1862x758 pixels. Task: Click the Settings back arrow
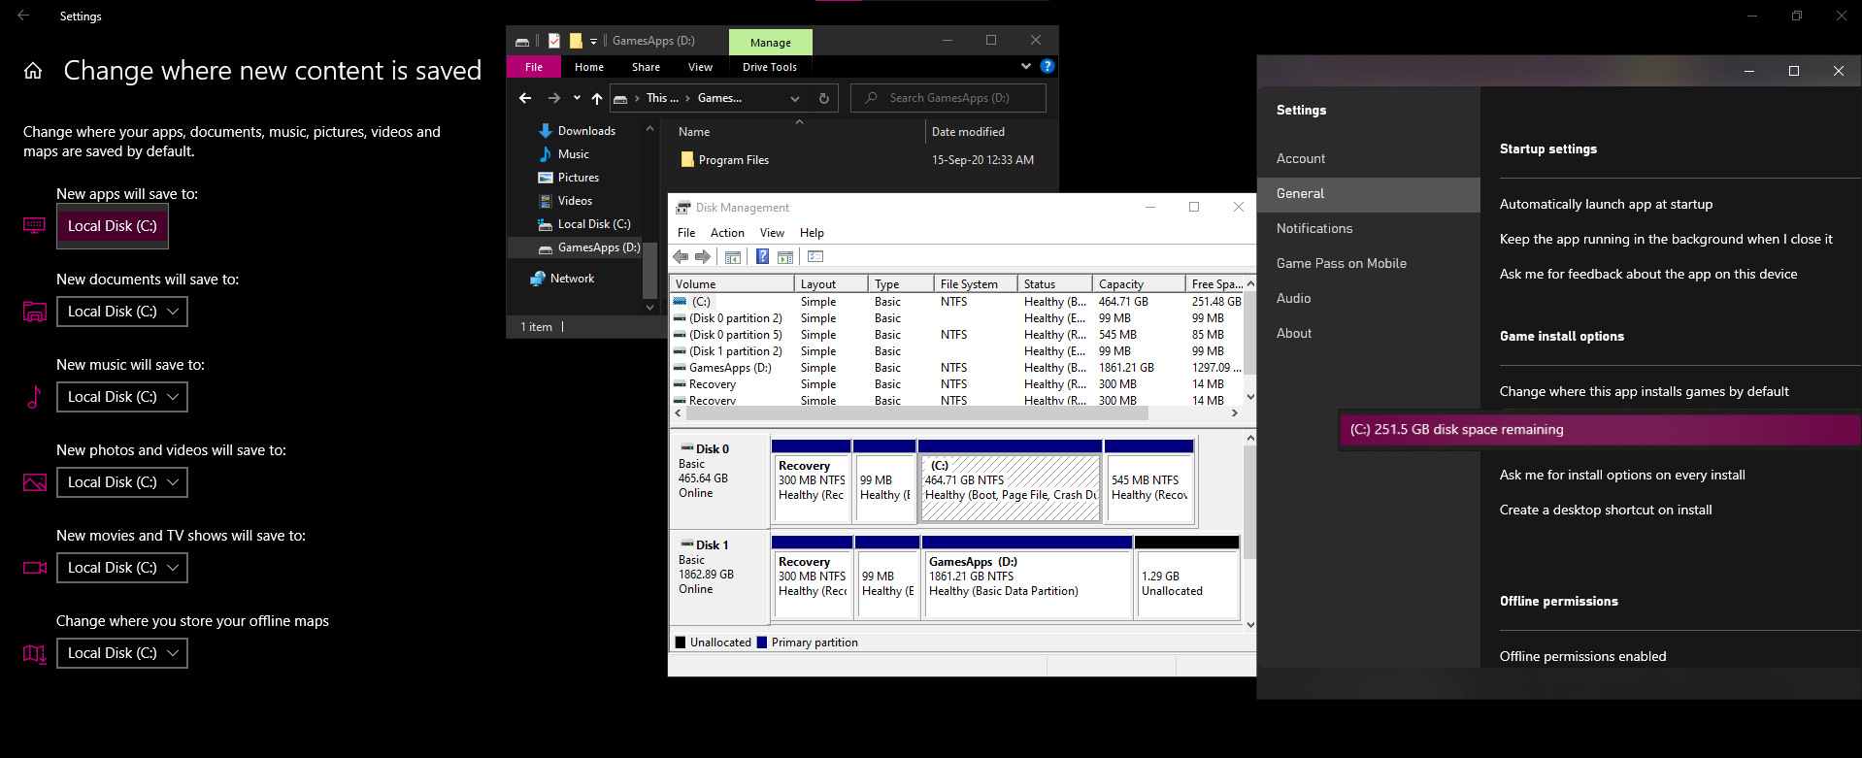tap(23, 16)
